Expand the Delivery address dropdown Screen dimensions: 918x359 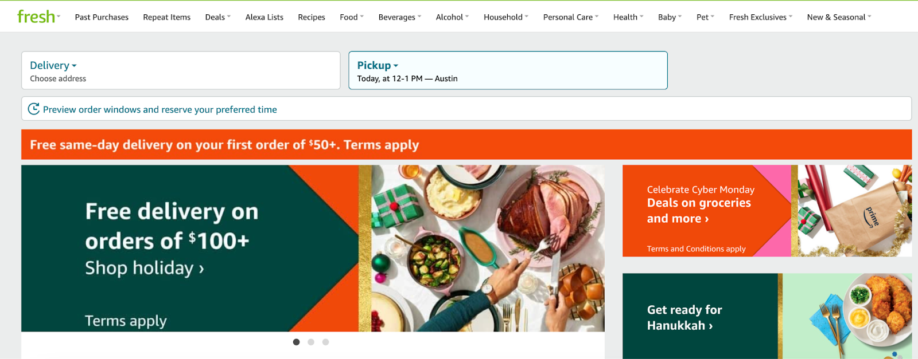click(x=53, y=65)
